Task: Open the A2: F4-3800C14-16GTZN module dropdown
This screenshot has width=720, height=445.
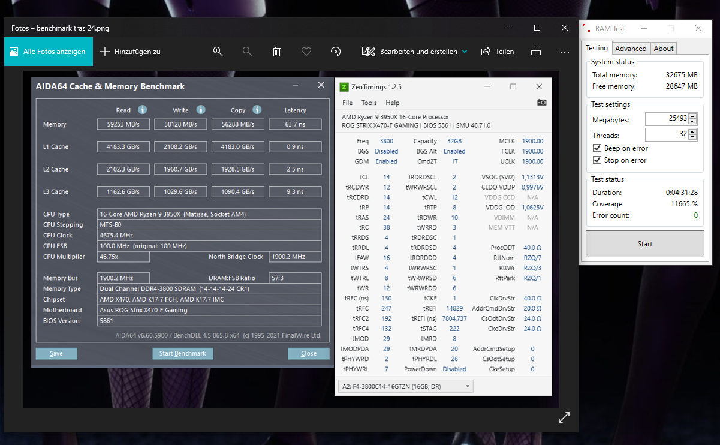Action: 406,387
